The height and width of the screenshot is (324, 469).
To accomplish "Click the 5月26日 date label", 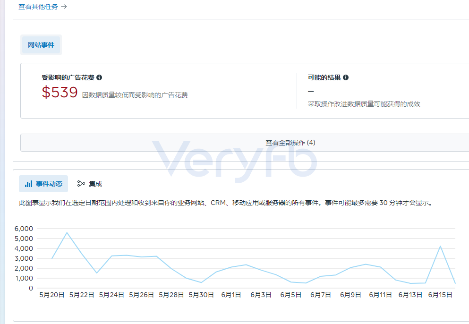I will pyautogui.click(x=142, y=295).
